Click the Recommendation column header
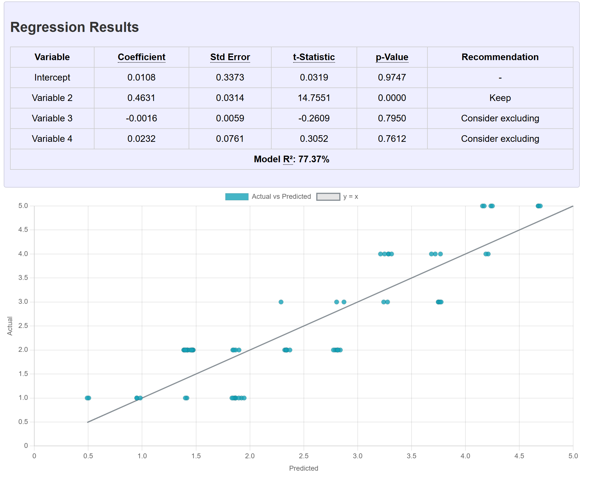Screen dimensions: 589x481 point(500,57)
